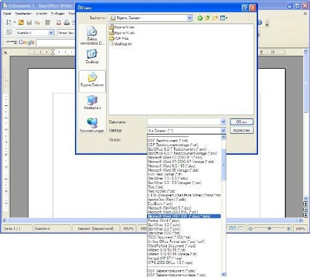Click the Abbrechen button

pyautogui.click(x=242, y=131)
